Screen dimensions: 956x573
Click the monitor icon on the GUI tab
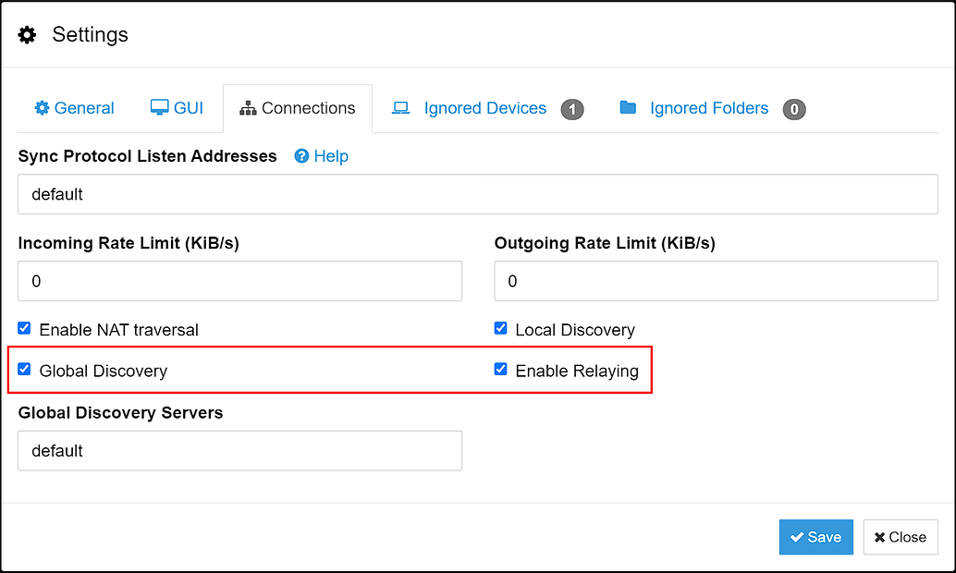click(157, 107)
